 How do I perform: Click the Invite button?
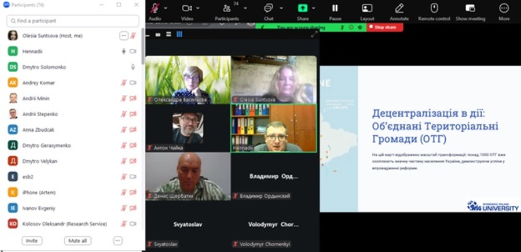(x=32, y=240)
